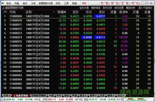The image size is (155, 102).
Task: Sort by the 现量 column header
Action: 114,12
